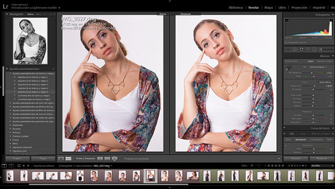Screen dimensions: 335x189
Task: Go forward with filmstrip right arrow
Action: [x=28, y=166]
